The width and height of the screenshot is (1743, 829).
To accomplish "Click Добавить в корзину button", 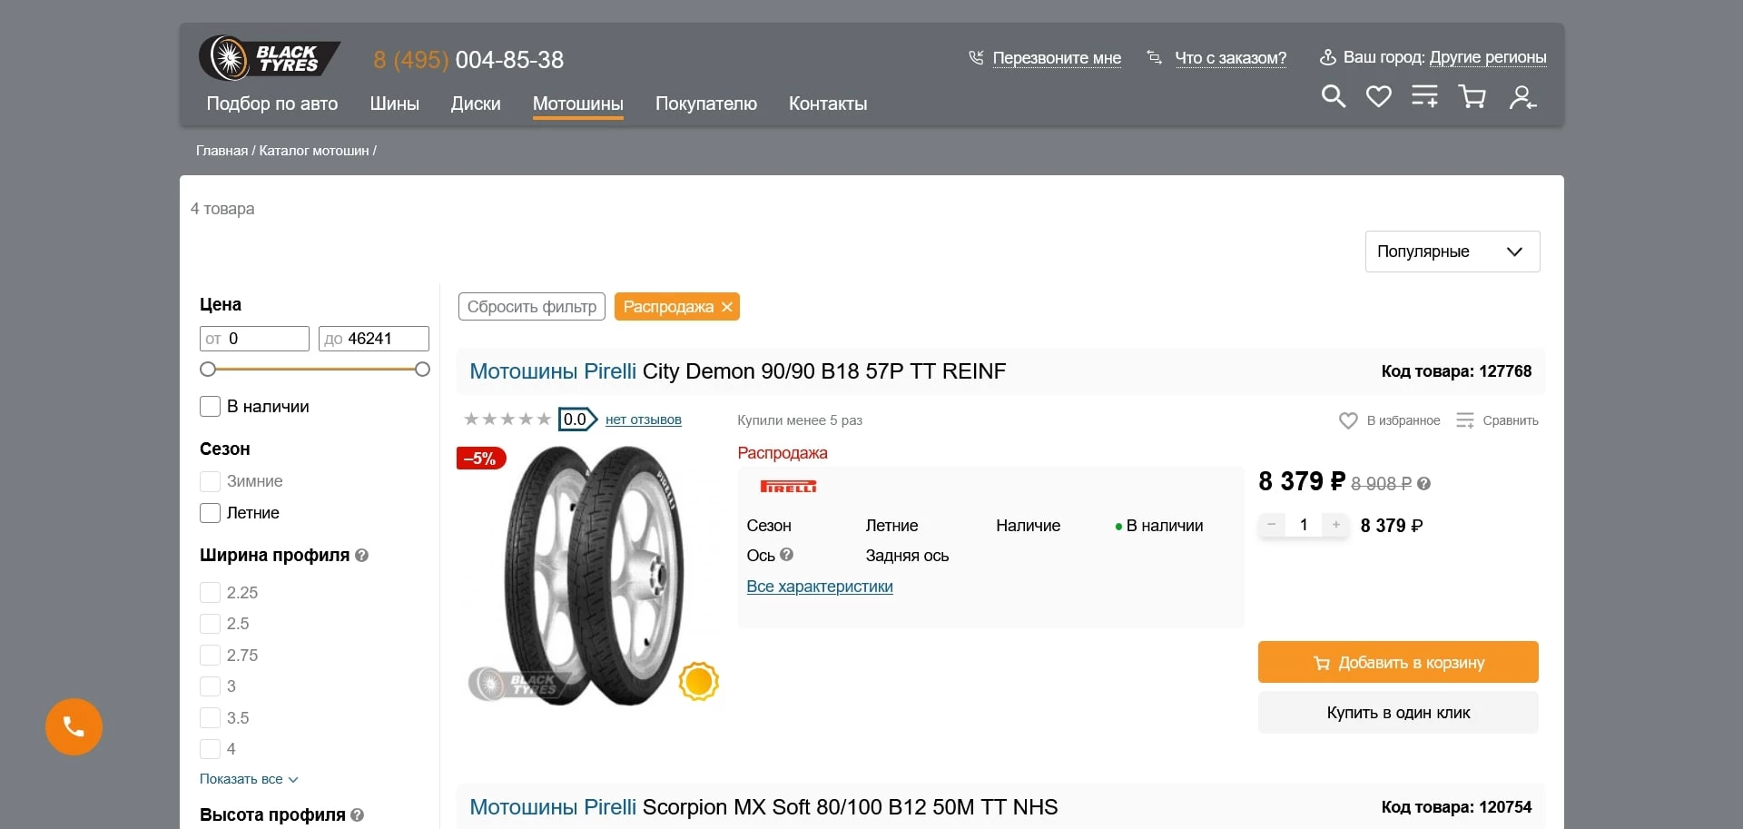I will tap(1397, 662).
